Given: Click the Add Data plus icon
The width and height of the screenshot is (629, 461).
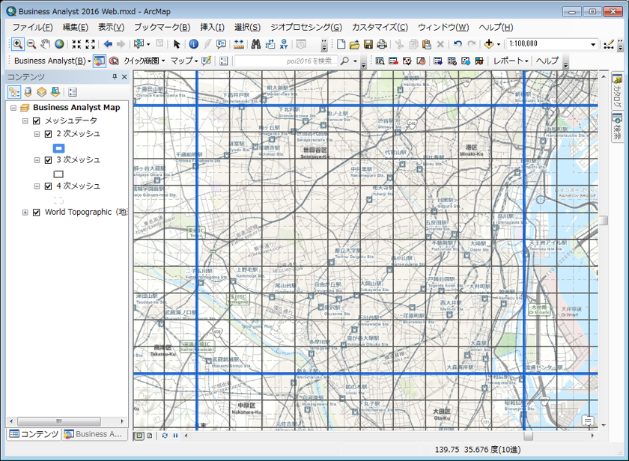Looking at the screenshot, I should pyautogui.click(x=488, y=43).
